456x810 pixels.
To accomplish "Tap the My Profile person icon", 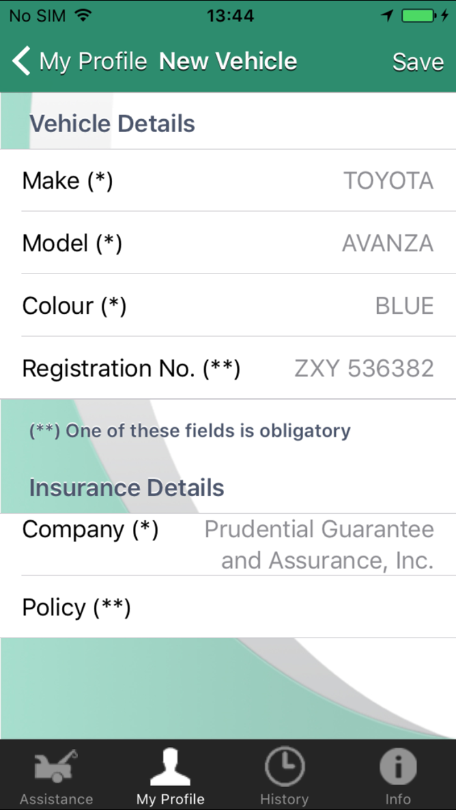I will [170, 768].
